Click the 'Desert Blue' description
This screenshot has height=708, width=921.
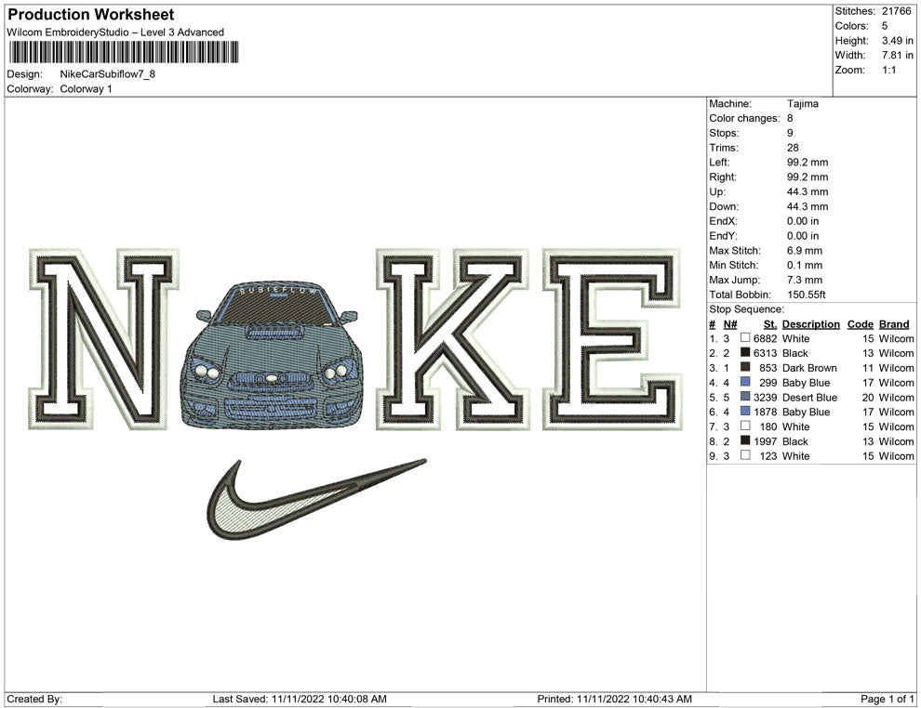coord(809,397)
